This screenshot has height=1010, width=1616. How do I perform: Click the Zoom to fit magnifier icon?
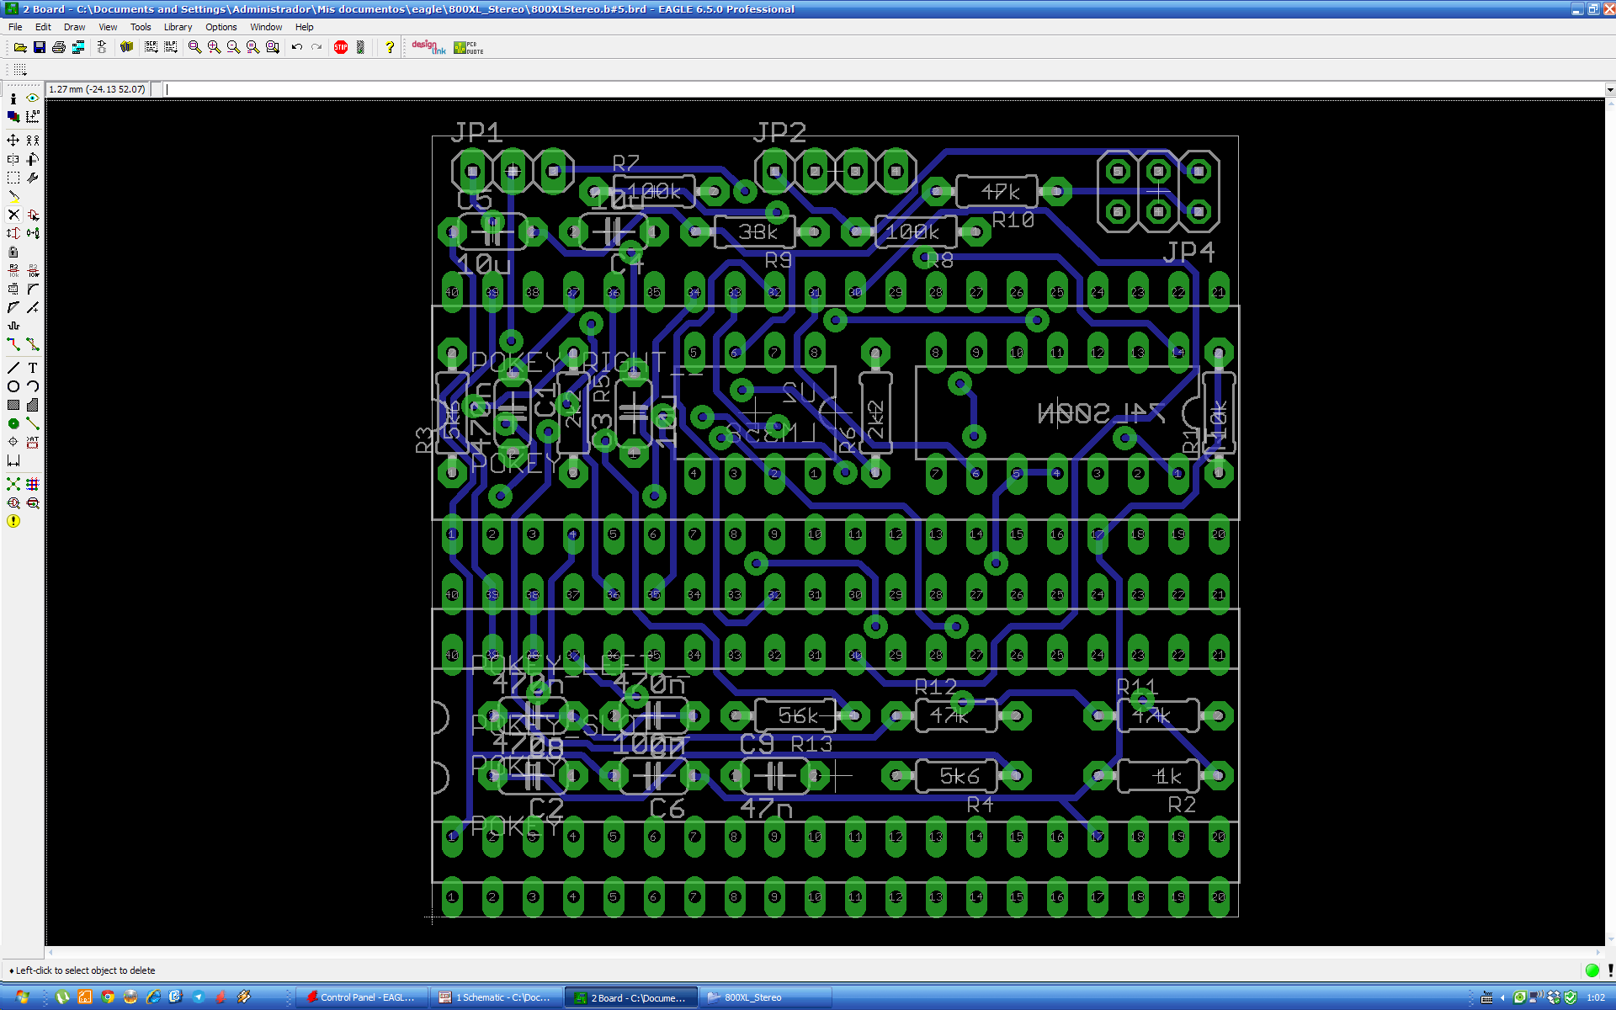coord(194,47)
